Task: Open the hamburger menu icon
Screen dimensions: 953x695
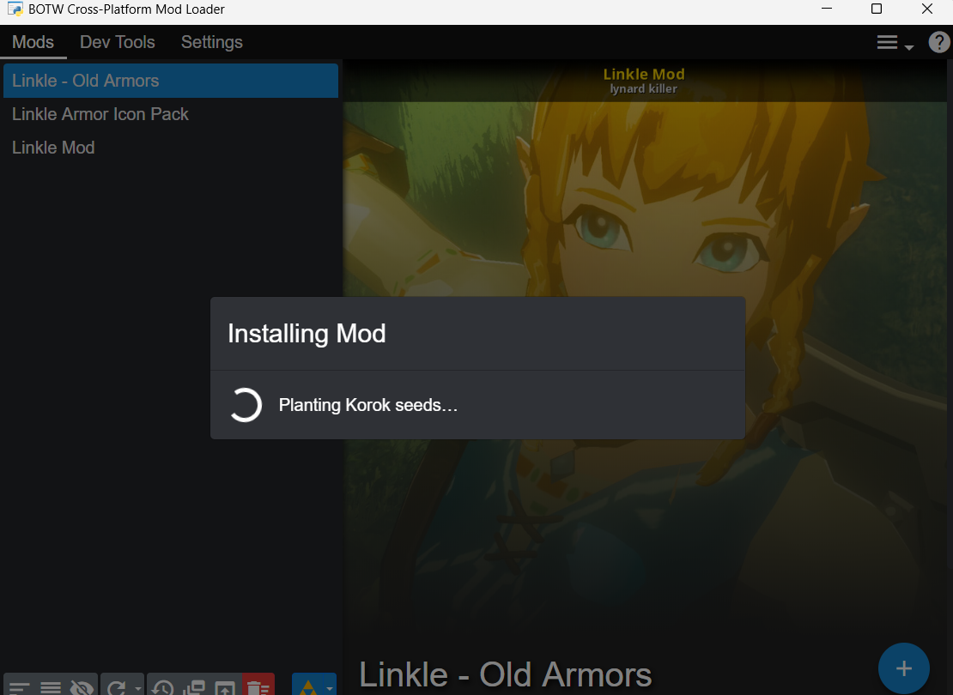Action: [887, 42]
